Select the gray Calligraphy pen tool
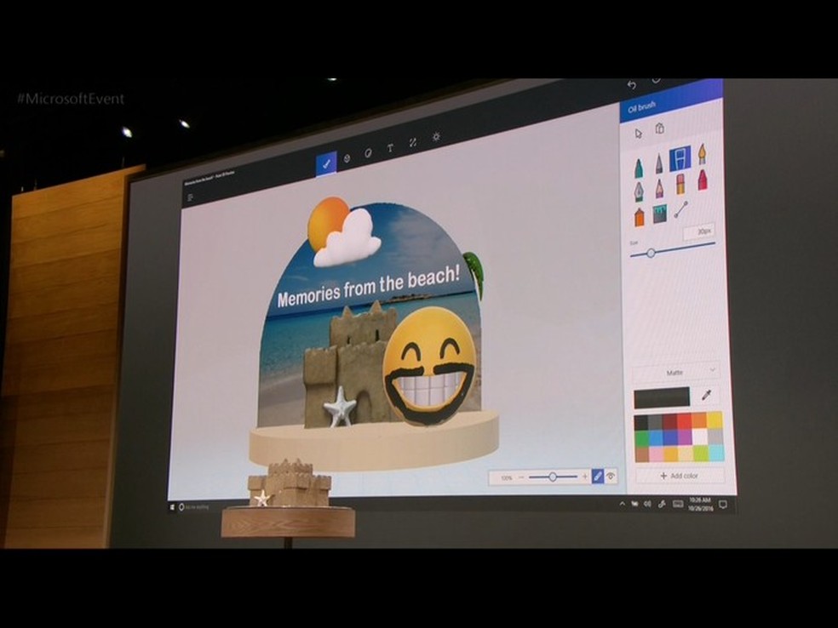This screenshot has height=628, width=838. (x=659, y=163)
